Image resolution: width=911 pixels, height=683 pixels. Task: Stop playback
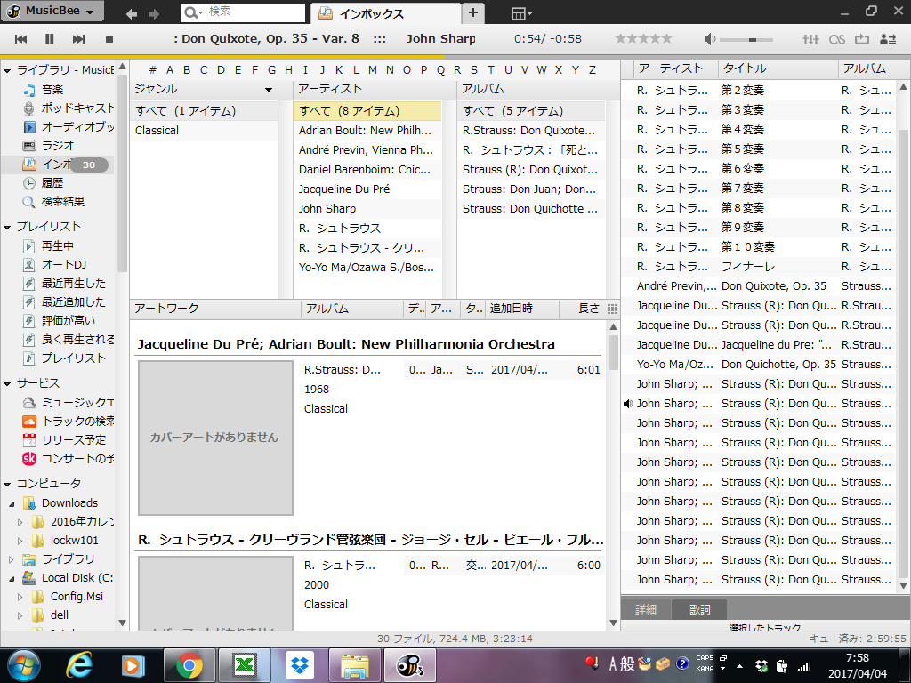109,39
